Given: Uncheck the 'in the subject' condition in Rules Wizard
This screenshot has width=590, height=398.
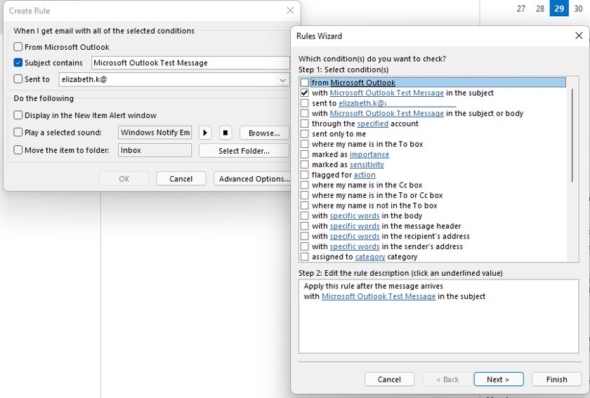Looking at the screenshot, I should [x=305, y=93].
